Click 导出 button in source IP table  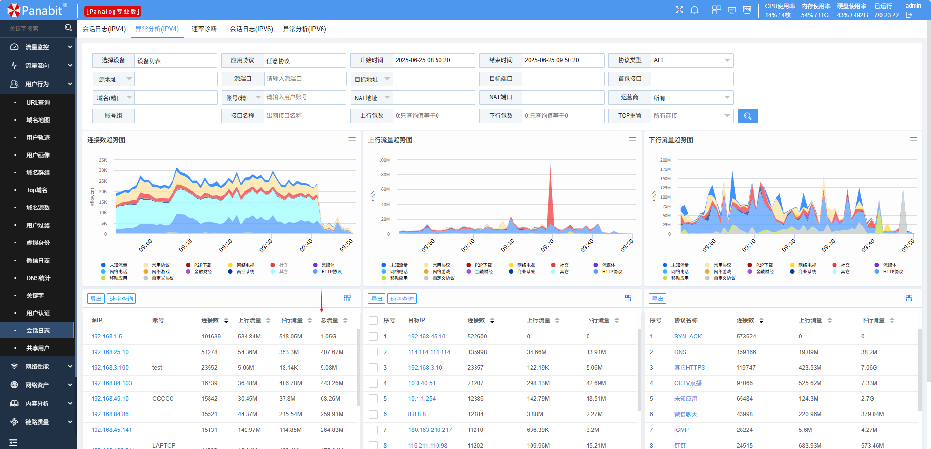click(x=96, y=299)
